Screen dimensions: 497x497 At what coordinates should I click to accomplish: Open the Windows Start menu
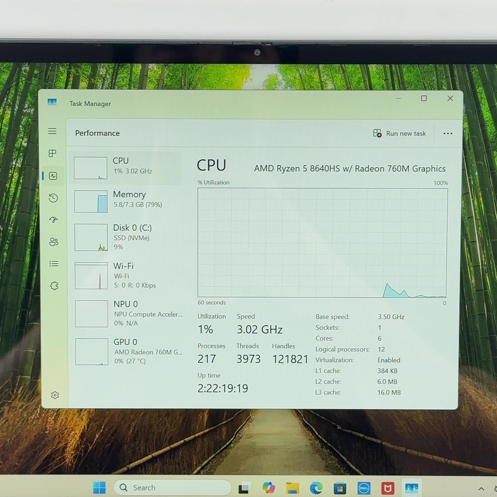tap(99, 487)
